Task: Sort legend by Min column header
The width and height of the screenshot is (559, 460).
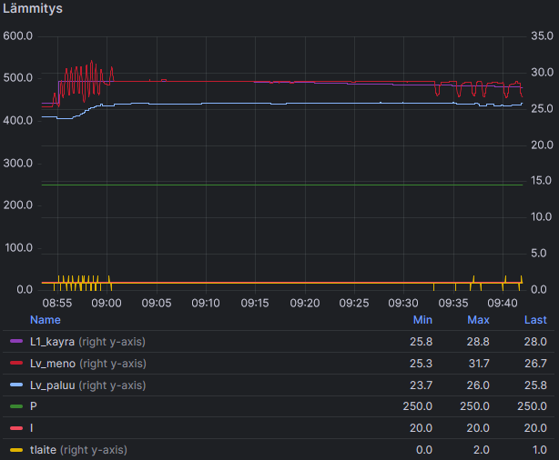Action: click(x=422, y=320)
